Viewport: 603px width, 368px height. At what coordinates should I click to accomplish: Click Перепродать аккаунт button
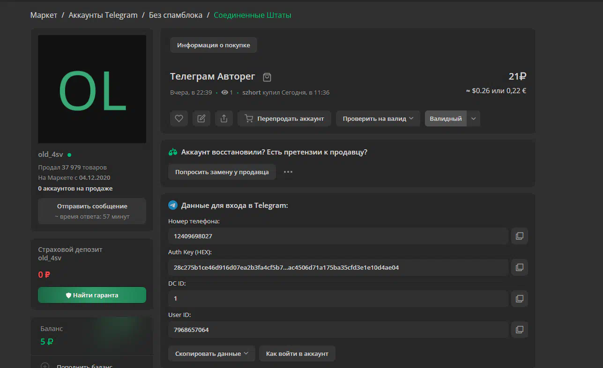tap(284, 118)
